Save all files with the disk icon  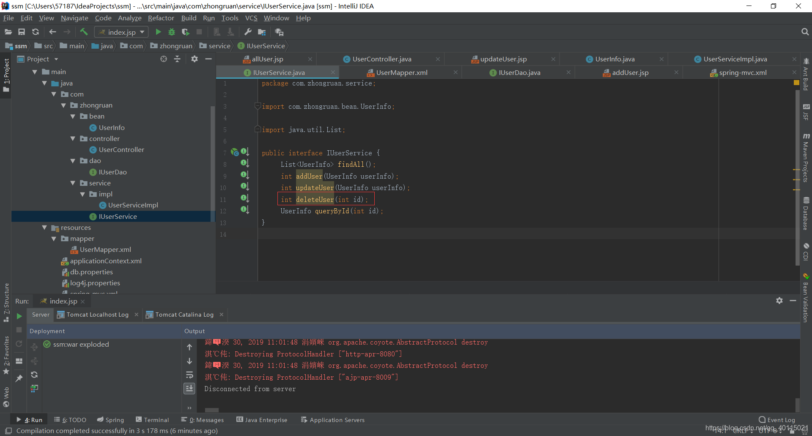(22, 32)
